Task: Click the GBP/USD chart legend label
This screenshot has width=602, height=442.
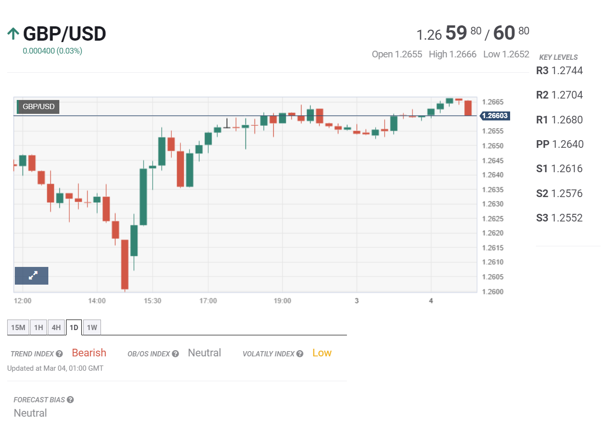Action: pyautogui.click(x=38, y=107)
